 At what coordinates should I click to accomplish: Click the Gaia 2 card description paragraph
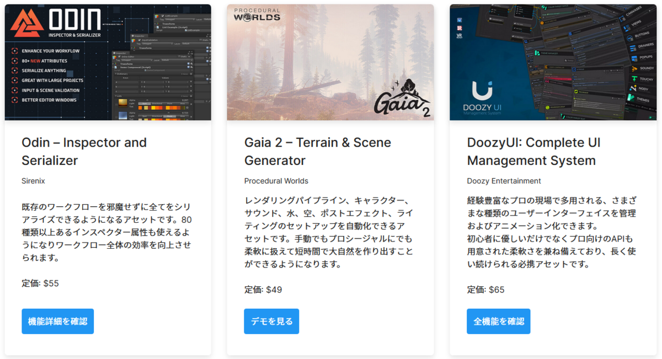point(328,232)
